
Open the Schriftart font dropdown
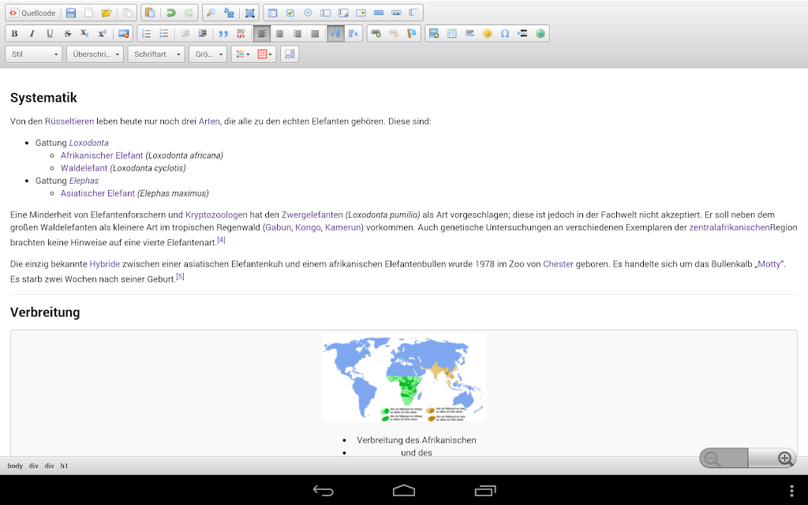click(x=156, y=54)
